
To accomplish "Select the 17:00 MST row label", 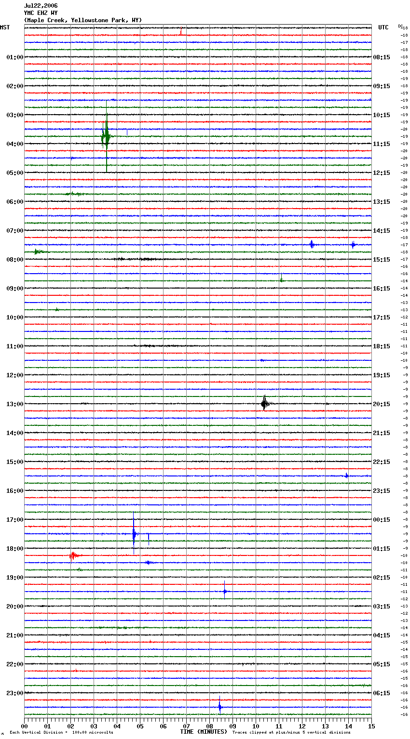I will pos(15,519).
